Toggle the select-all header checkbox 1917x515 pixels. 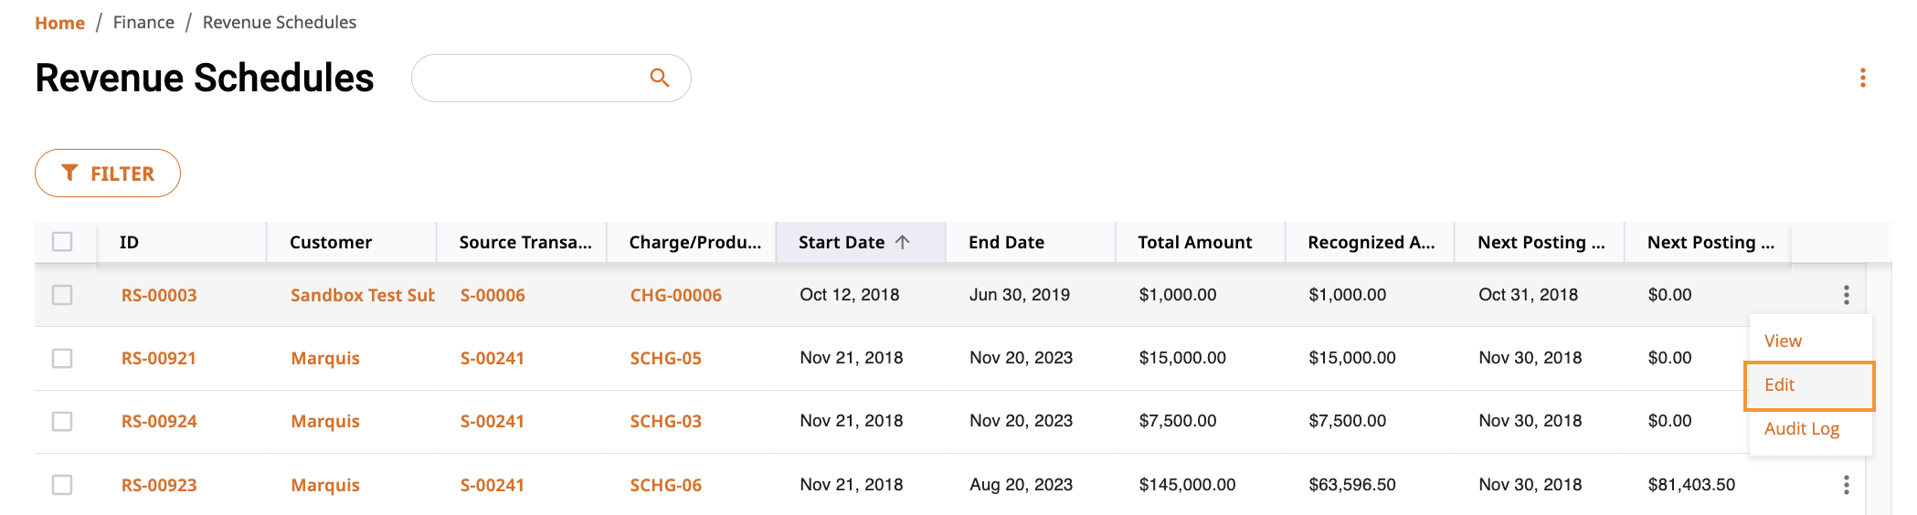(x=62, y=242)
